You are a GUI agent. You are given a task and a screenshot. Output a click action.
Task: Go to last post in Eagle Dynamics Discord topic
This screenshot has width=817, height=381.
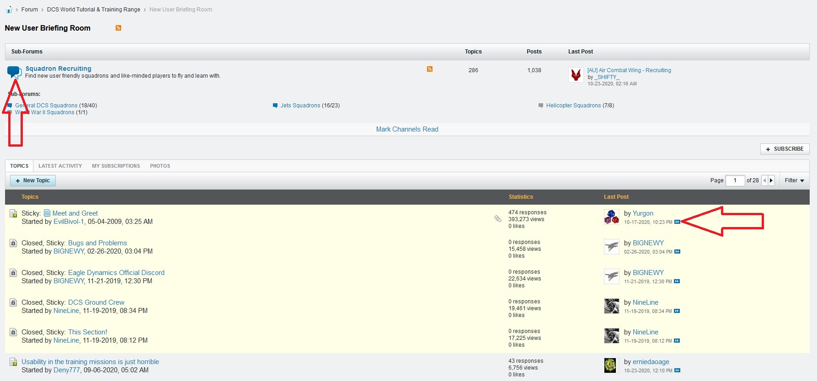(677, 281)
